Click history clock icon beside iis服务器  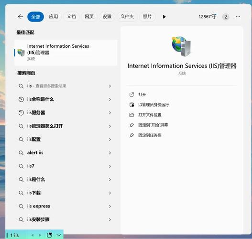[x=21, y=113]
